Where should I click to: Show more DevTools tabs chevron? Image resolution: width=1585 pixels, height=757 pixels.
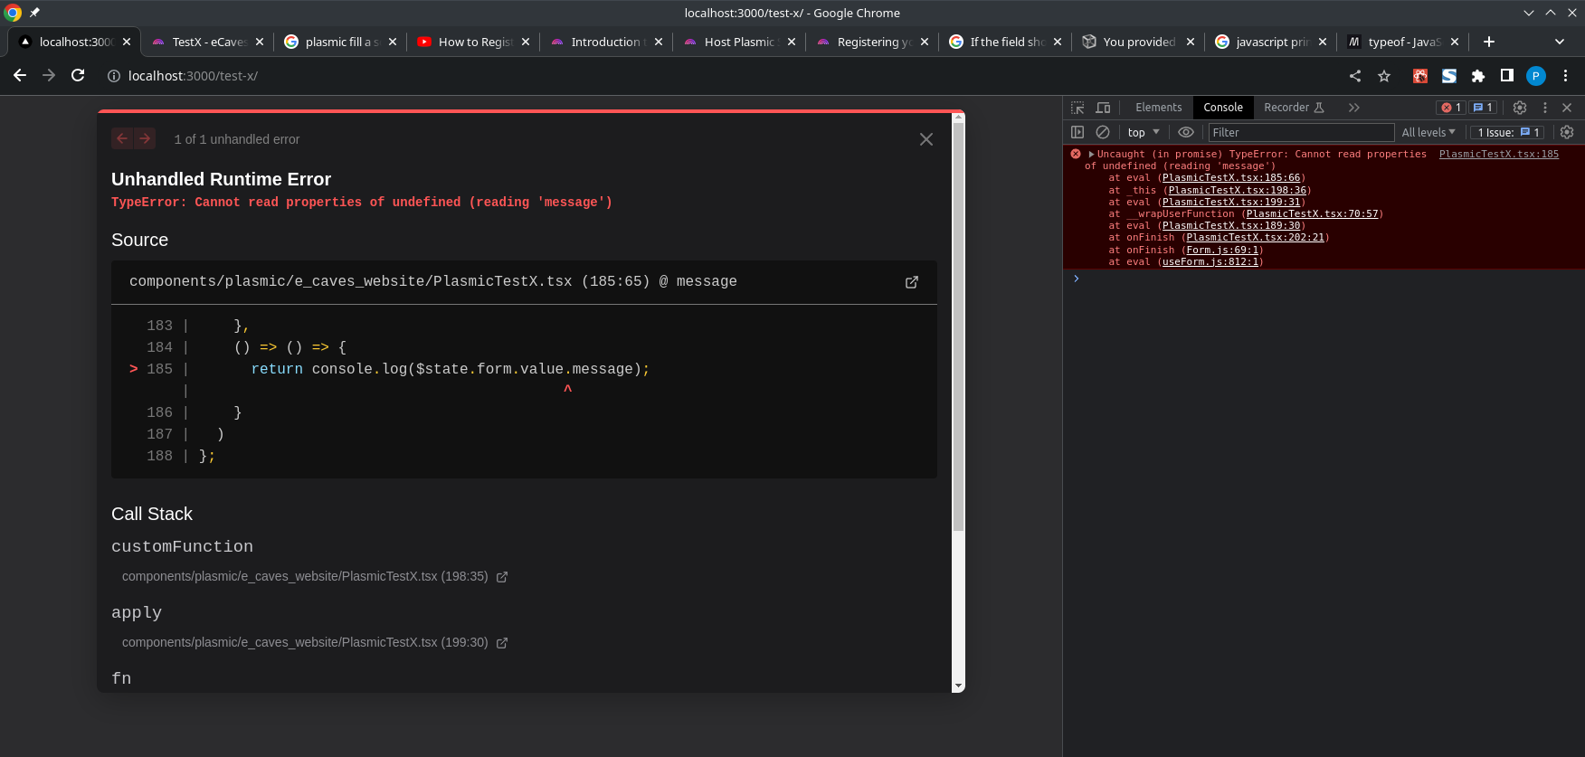pyautogui.click(x=1353, y=108)
